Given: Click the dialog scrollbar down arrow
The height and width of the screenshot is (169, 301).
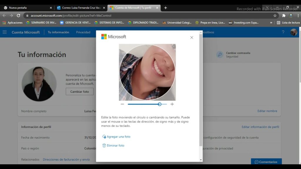Looking at the screenshot, I should (x=201, y=160).
